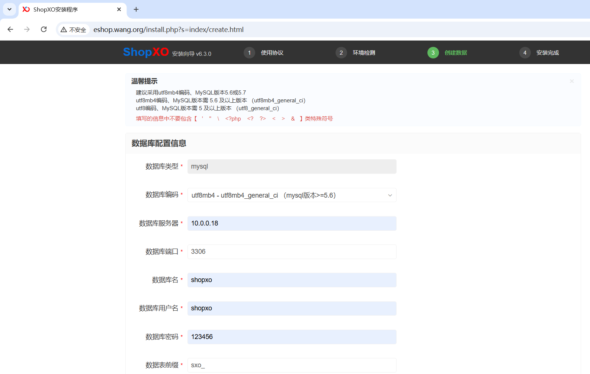The image size is (590, 374).
Task: Go back to previous page
Action: (10, 29)
